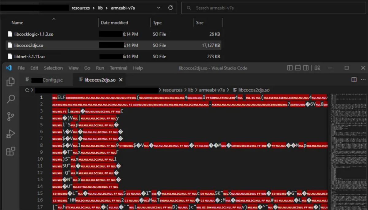Refresh the File Explorer folder view
The image size is (368, 210).
coord(171,8)
